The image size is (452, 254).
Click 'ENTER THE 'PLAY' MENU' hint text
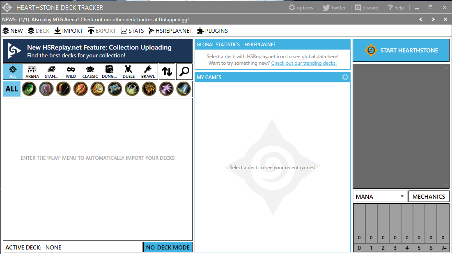pyautogui.click(x=98, y=158)
